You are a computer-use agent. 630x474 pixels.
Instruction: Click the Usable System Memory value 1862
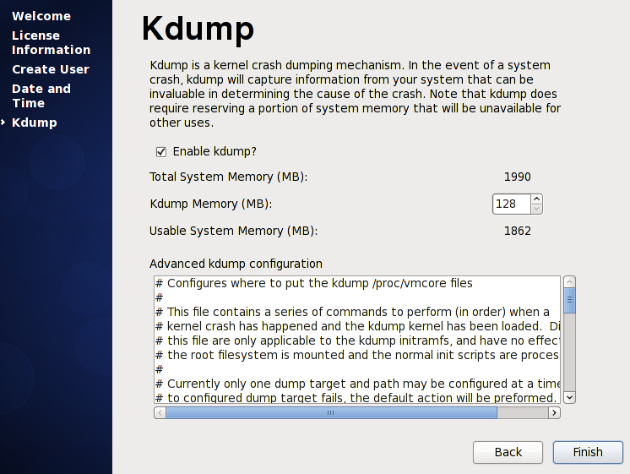tap(518, 231)
